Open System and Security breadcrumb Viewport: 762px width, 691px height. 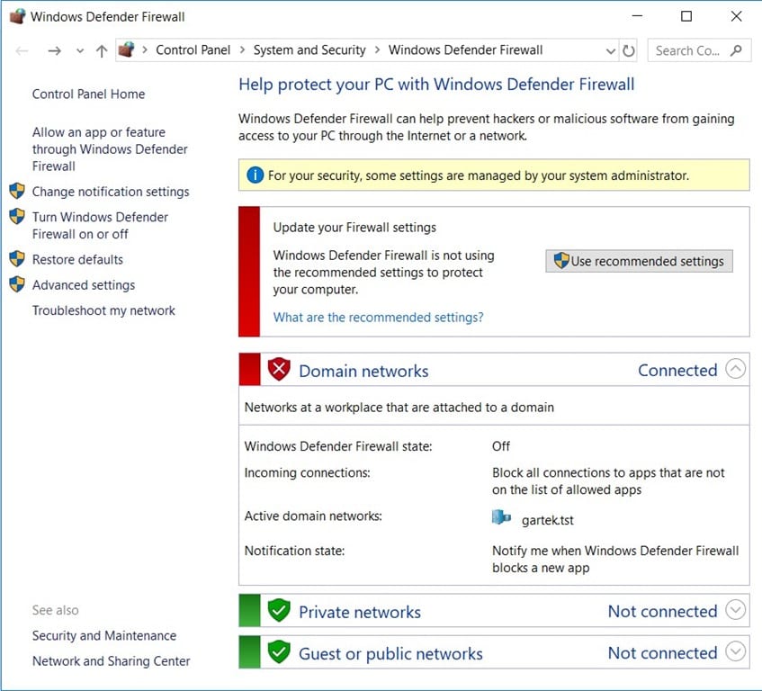(309, 50)
